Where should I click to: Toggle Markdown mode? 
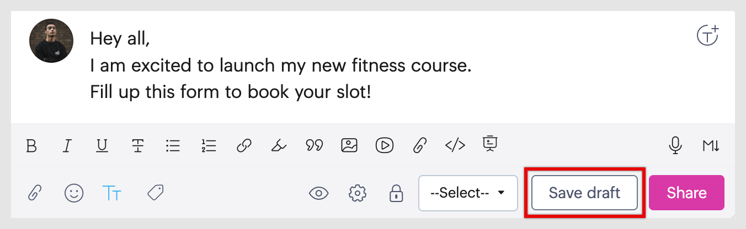tap(711, 145)
